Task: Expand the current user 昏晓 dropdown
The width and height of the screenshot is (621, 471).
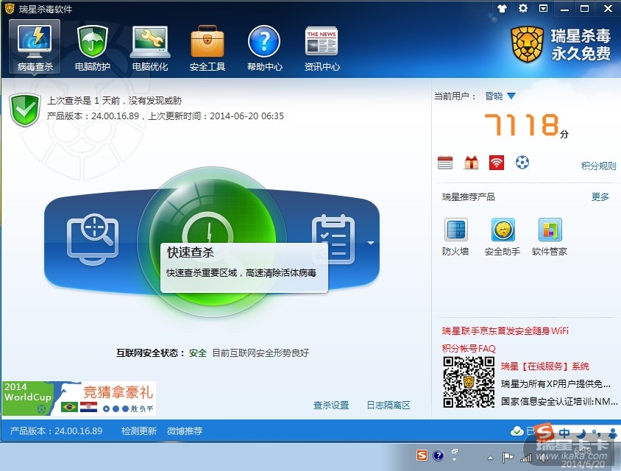Action: (x=500, y=96)
